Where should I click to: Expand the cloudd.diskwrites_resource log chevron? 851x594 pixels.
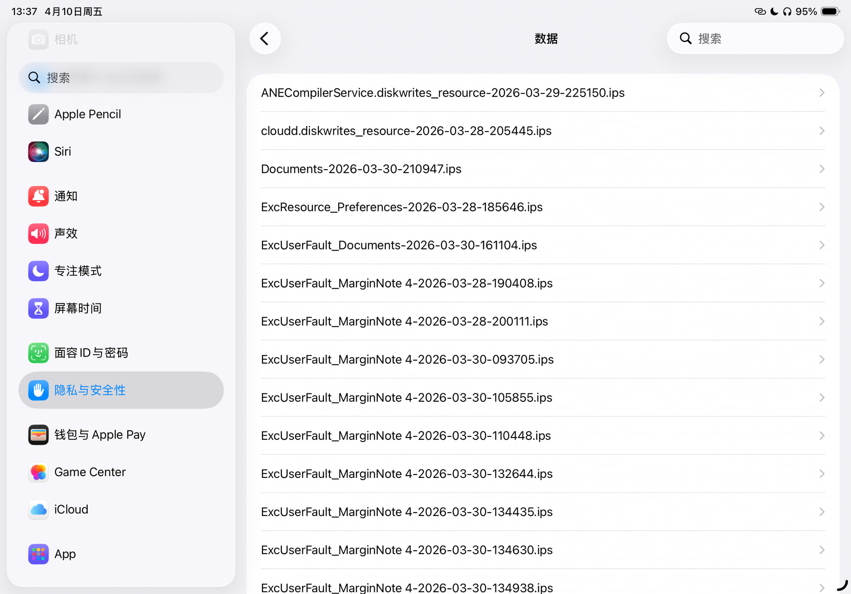821,131
